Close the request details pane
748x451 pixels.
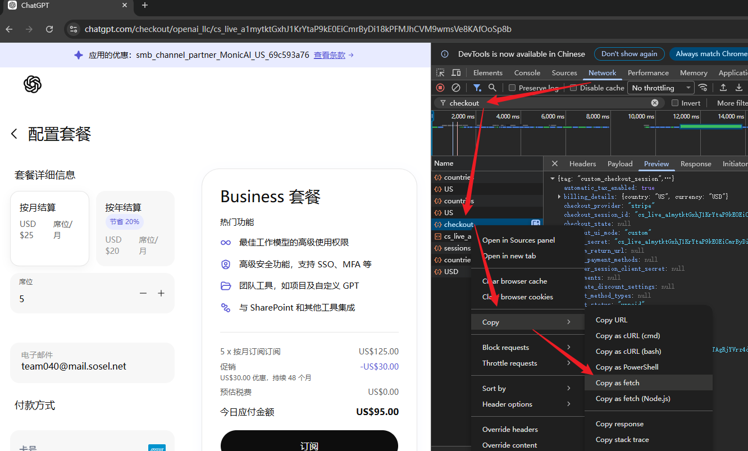[555, 163]
